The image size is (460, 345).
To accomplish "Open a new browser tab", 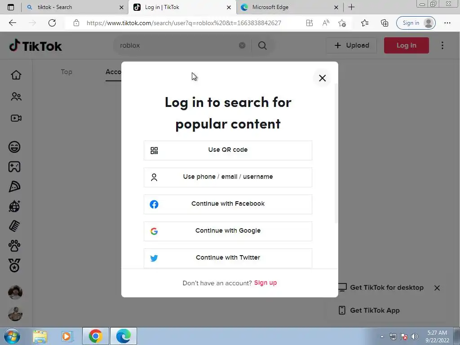I will pos(351,7).
